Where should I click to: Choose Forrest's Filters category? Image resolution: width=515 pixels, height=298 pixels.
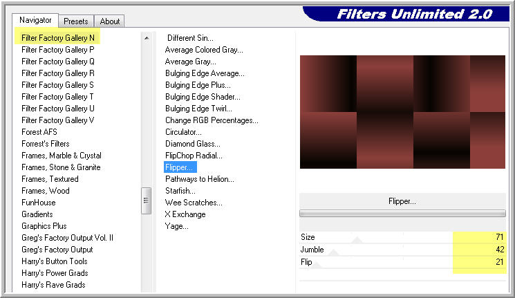[46, 144]
